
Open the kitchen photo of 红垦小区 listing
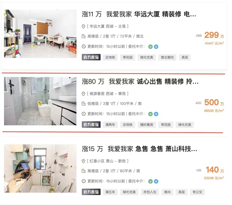click(40, 169)
